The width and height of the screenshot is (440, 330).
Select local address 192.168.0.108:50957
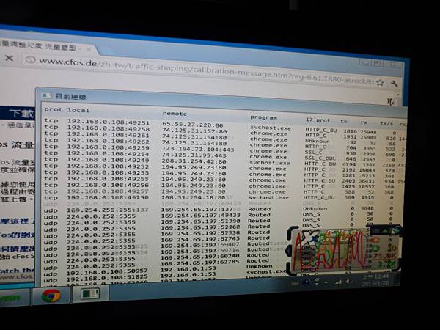click(107, 271)
